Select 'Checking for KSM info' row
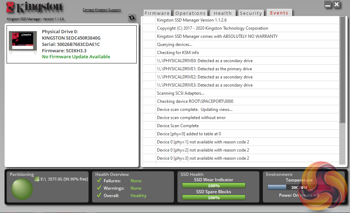 [241, 53]
